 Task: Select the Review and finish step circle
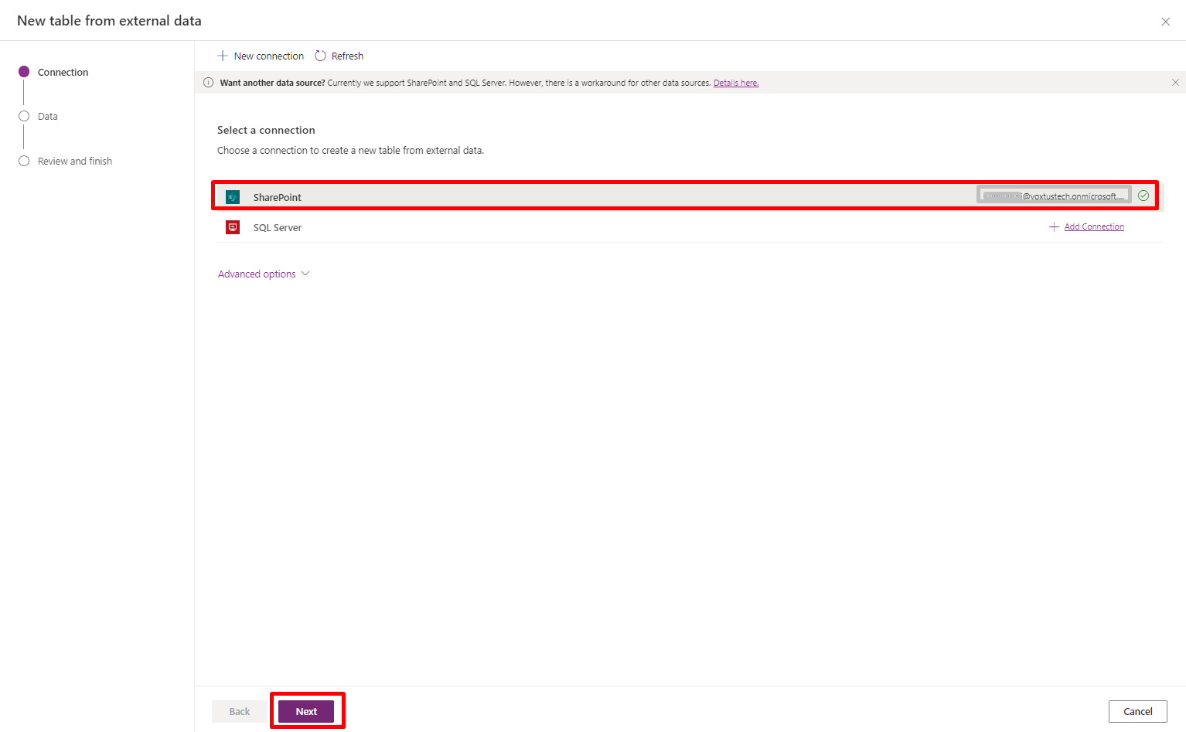(24, 161)
